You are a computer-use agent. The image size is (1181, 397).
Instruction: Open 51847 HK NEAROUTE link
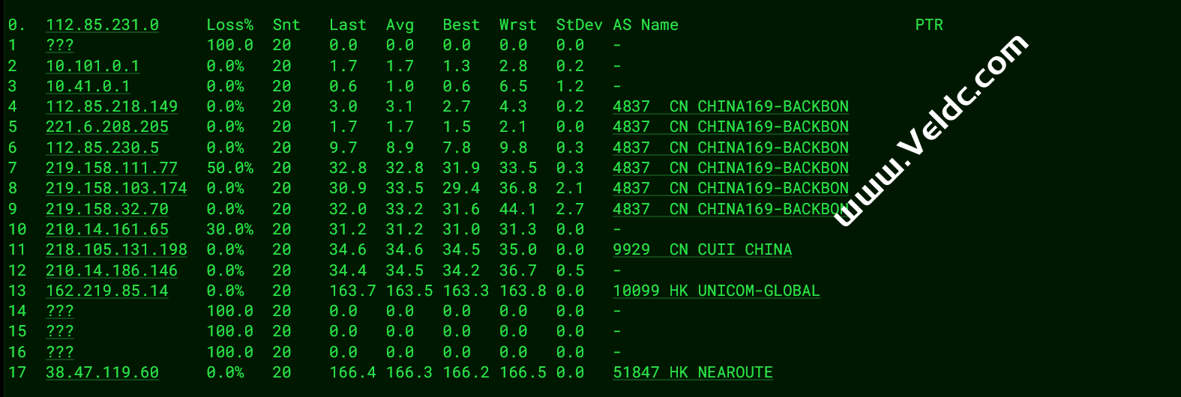click(693, 372)
